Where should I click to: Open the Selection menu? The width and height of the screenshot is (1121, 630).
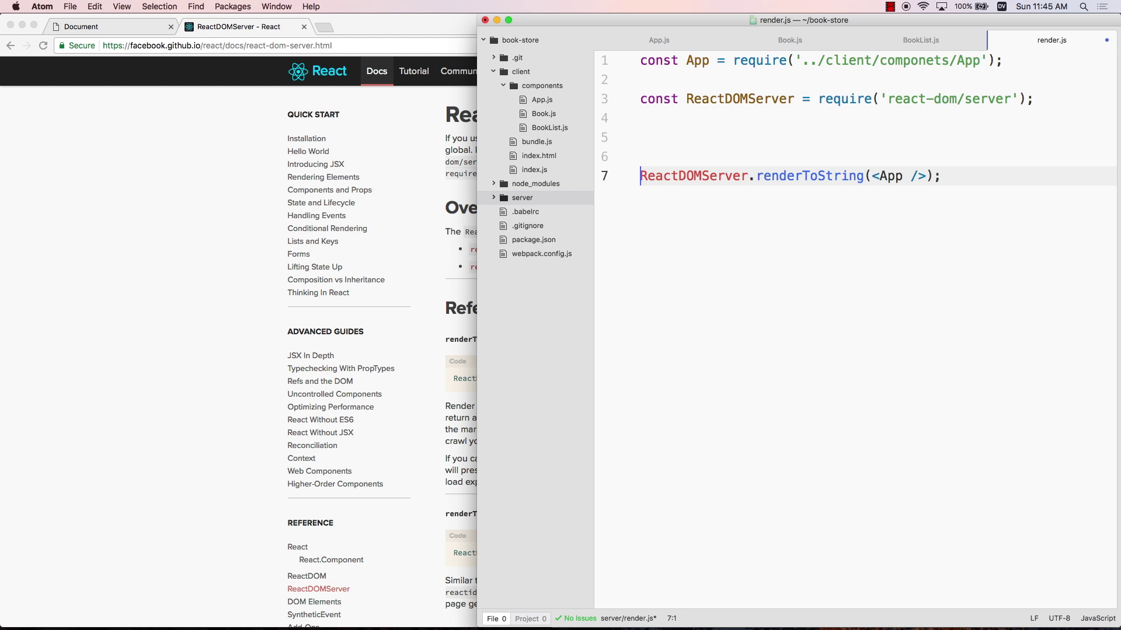click(x=159, y=6)
